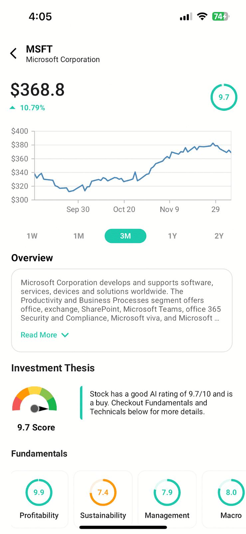This screenshot has width=246, height=534.
Task: Tap the 7.4 Sustainability score ring
Action: 103,492
